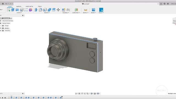The width and height of the screenshot is (176, 99).
Task: Click the Offset Plane construct icon
Action: click(x=76, y=10)
